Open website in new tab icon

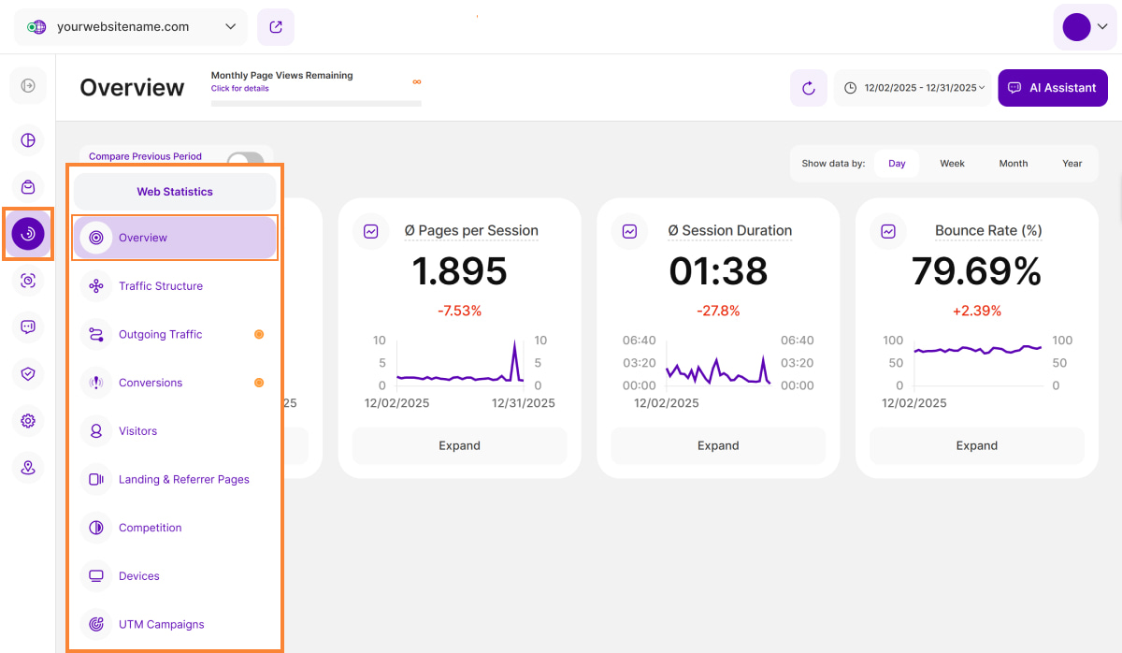pos(276,27)
